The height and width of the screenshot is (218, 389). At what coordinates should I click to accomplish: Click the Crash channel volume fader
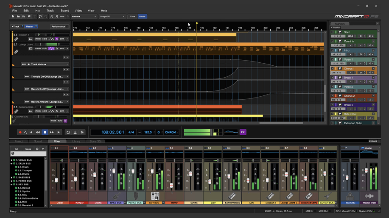56,180
